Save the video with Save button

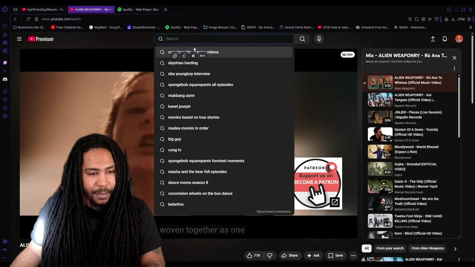pyautogui.click(x=335, y=256)
